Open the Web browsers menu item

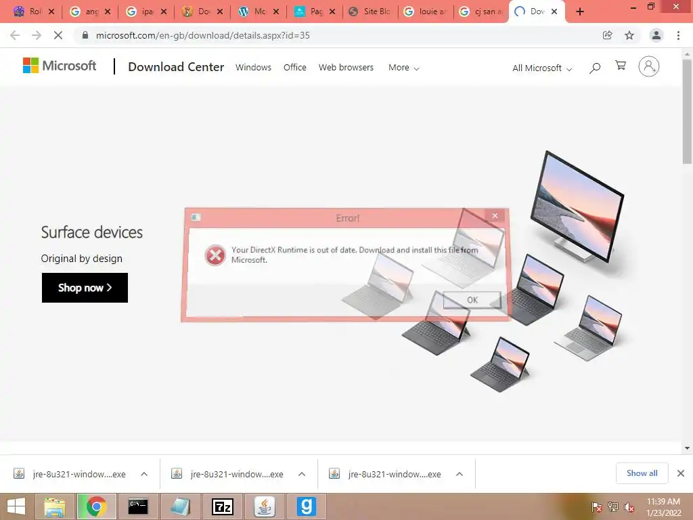pyautogui.click(x=346, y=67)
